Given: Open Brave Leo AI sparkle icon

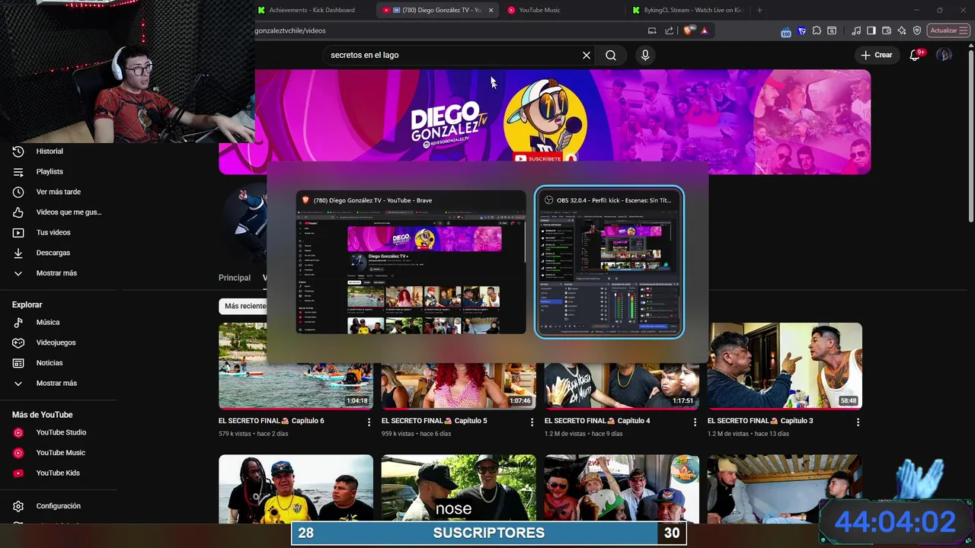Looking at the screenshot, I should coord(902,30).
